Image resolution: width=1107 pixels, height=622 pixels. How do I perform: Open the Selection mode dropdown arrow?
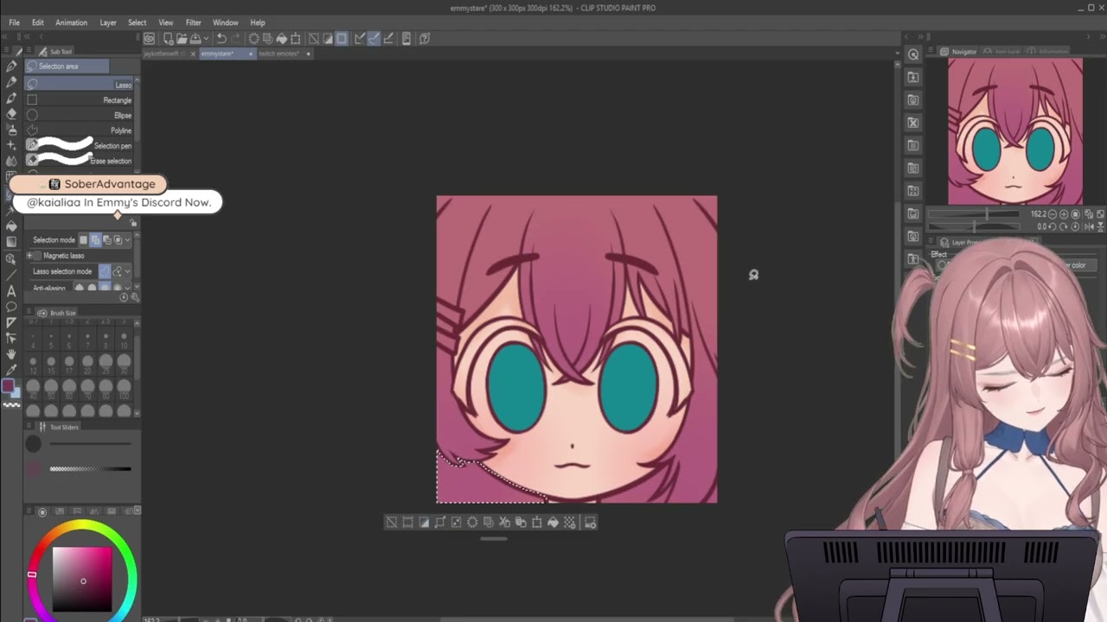(x=127, y=240)
